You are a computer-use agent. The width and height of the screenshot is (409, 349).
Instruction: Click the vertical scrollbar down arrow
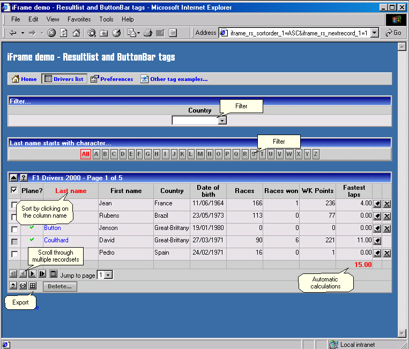pos(401,333)
